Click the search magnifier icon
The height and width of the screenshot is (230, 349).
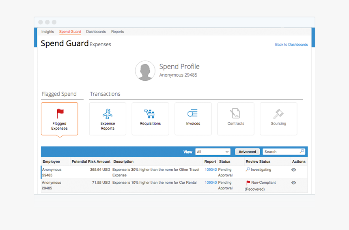[x=302, y=151]
